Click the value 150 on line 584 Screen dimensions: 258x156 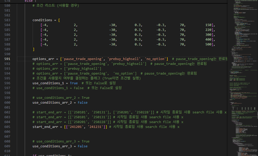(208, 25)
